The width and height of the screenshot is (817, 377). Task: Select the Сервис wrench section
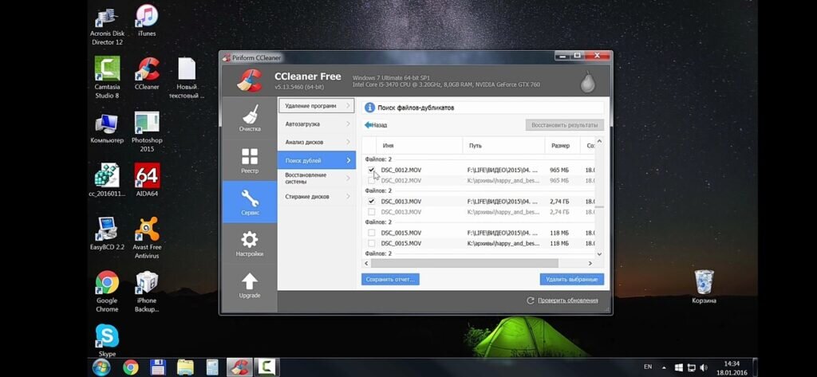(x=250, y=202)
